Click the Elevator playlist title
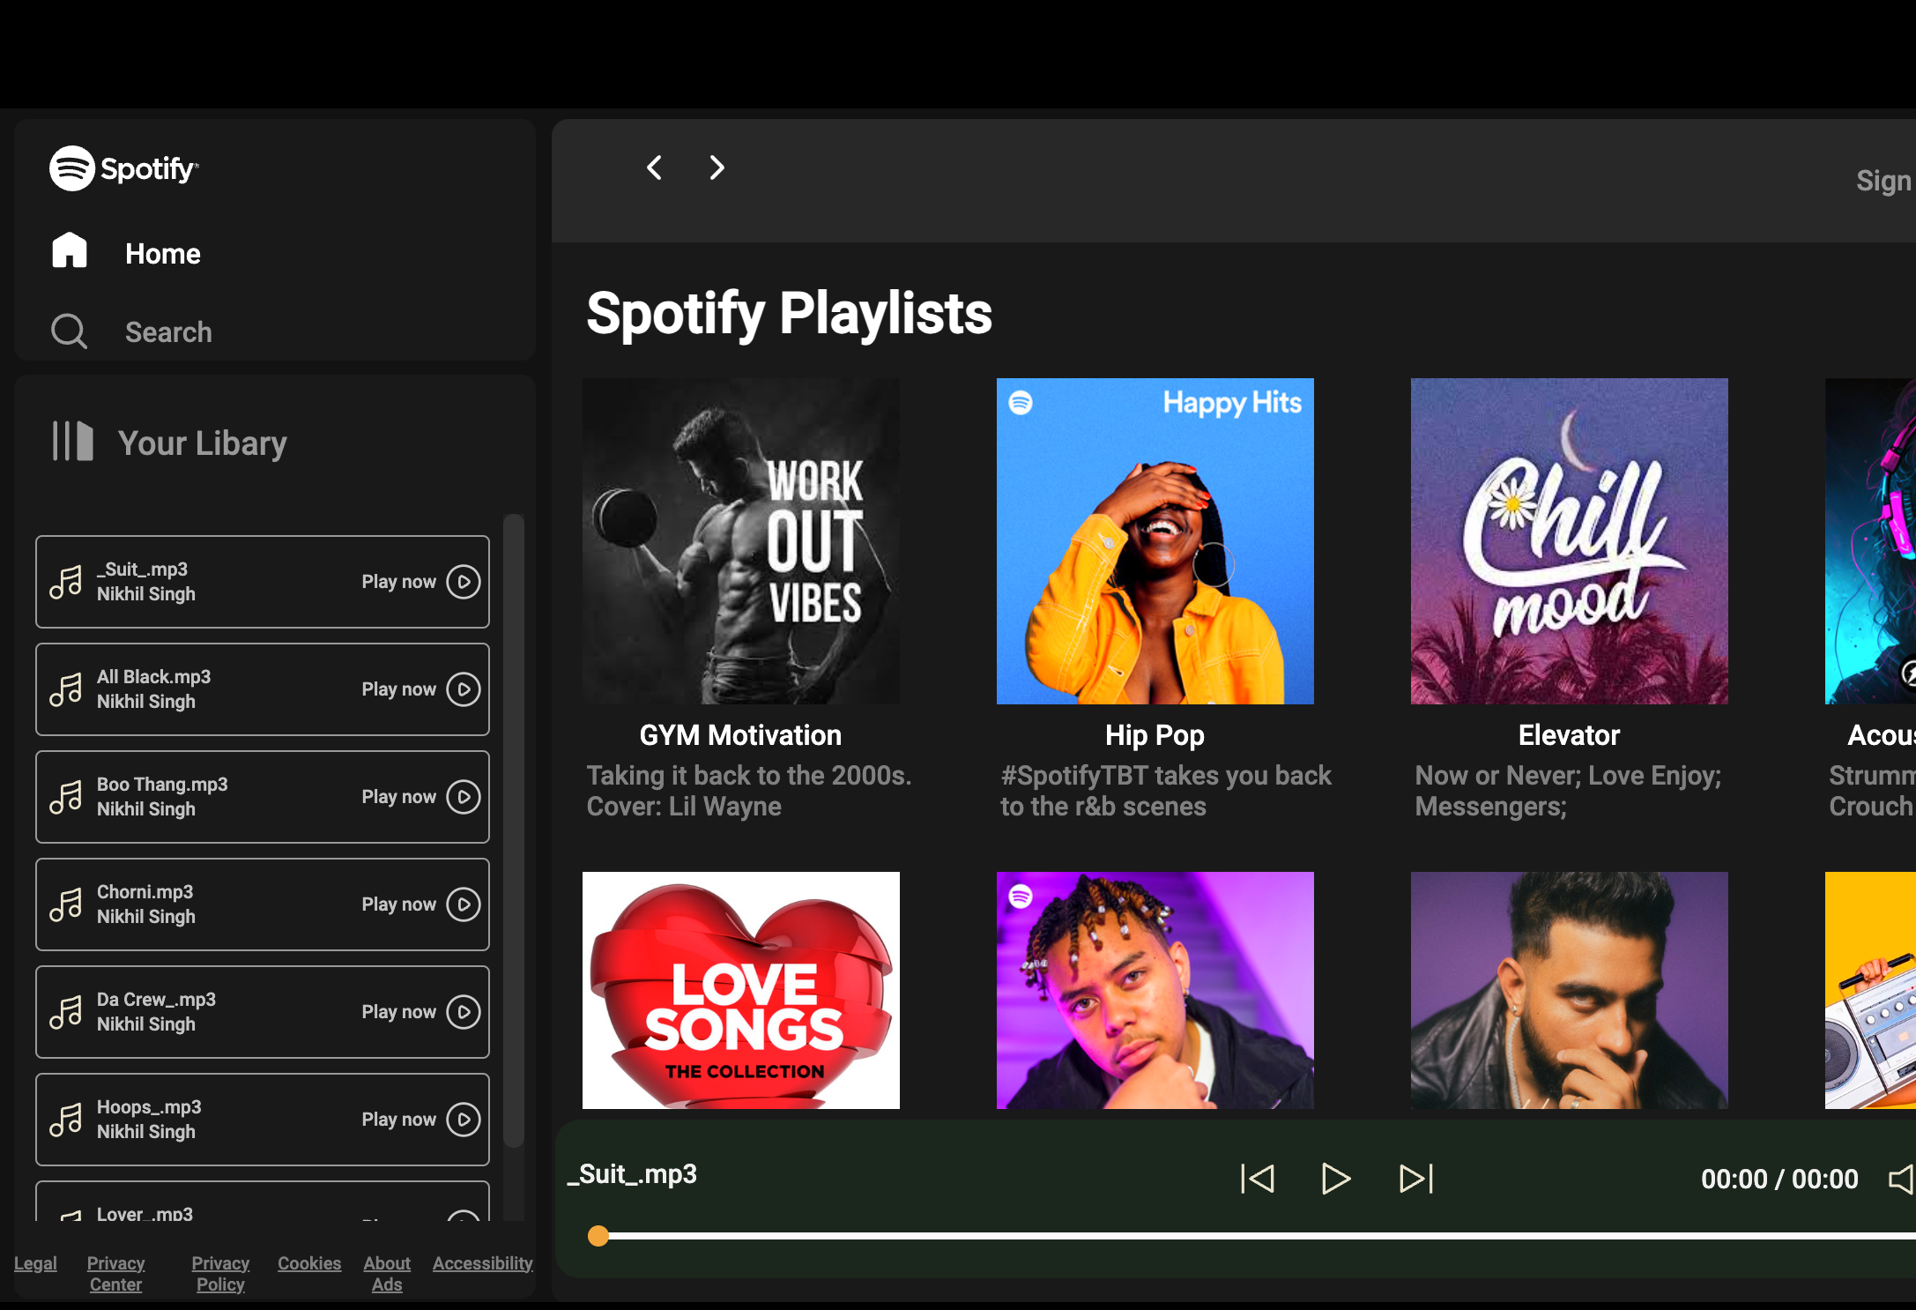Image resolution: width=1916 pixels, height=1310 pixels. tap(1569, 735)
